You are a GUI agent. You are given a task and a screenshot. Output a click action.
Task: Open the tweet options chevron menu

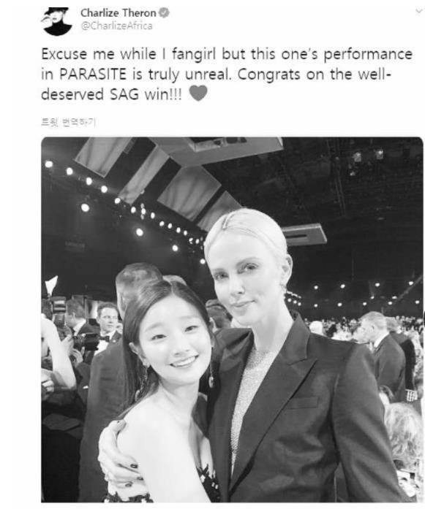click(419, 12)
